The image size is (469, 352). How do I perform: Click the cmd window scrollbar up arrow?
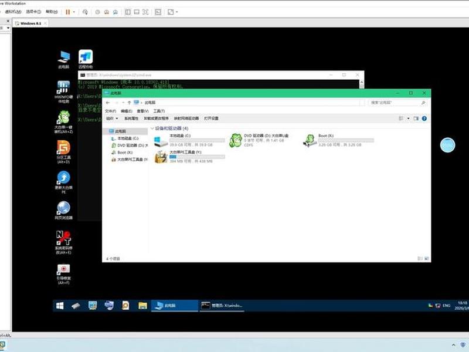tap(362, 82)
